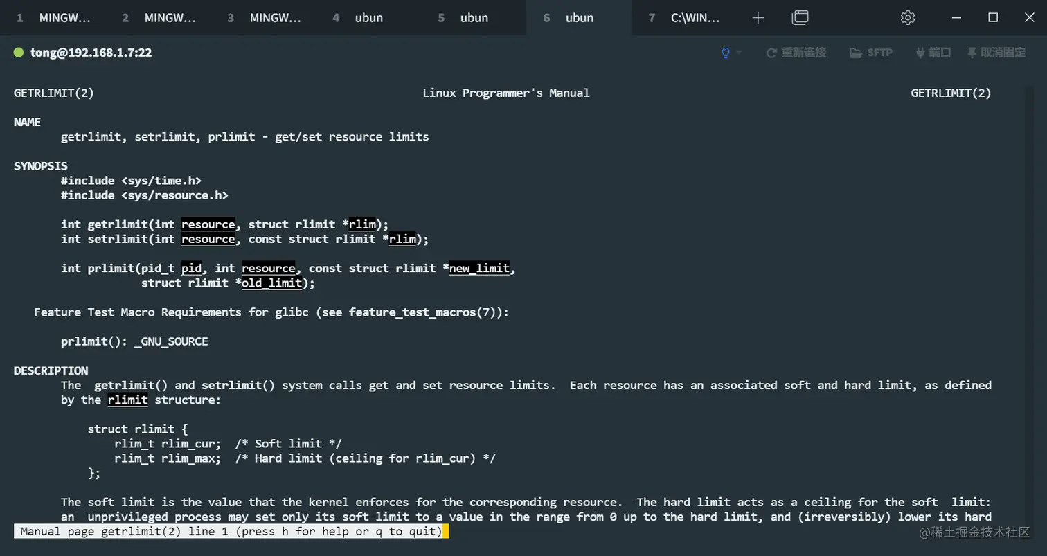Click 'struct rlimit {' line
Screen dimensions: 1047x556
[138, 429]
